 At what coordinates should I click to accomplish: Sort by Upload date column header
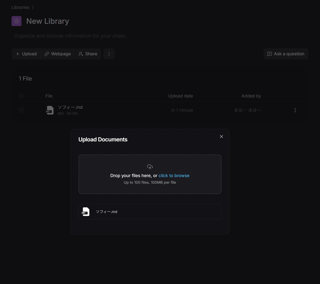(x=181, y=96)
